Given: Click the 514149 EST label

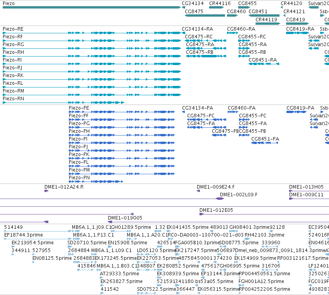Looking at the screenshot, I should pyautogui.click(x=14, y=227).
